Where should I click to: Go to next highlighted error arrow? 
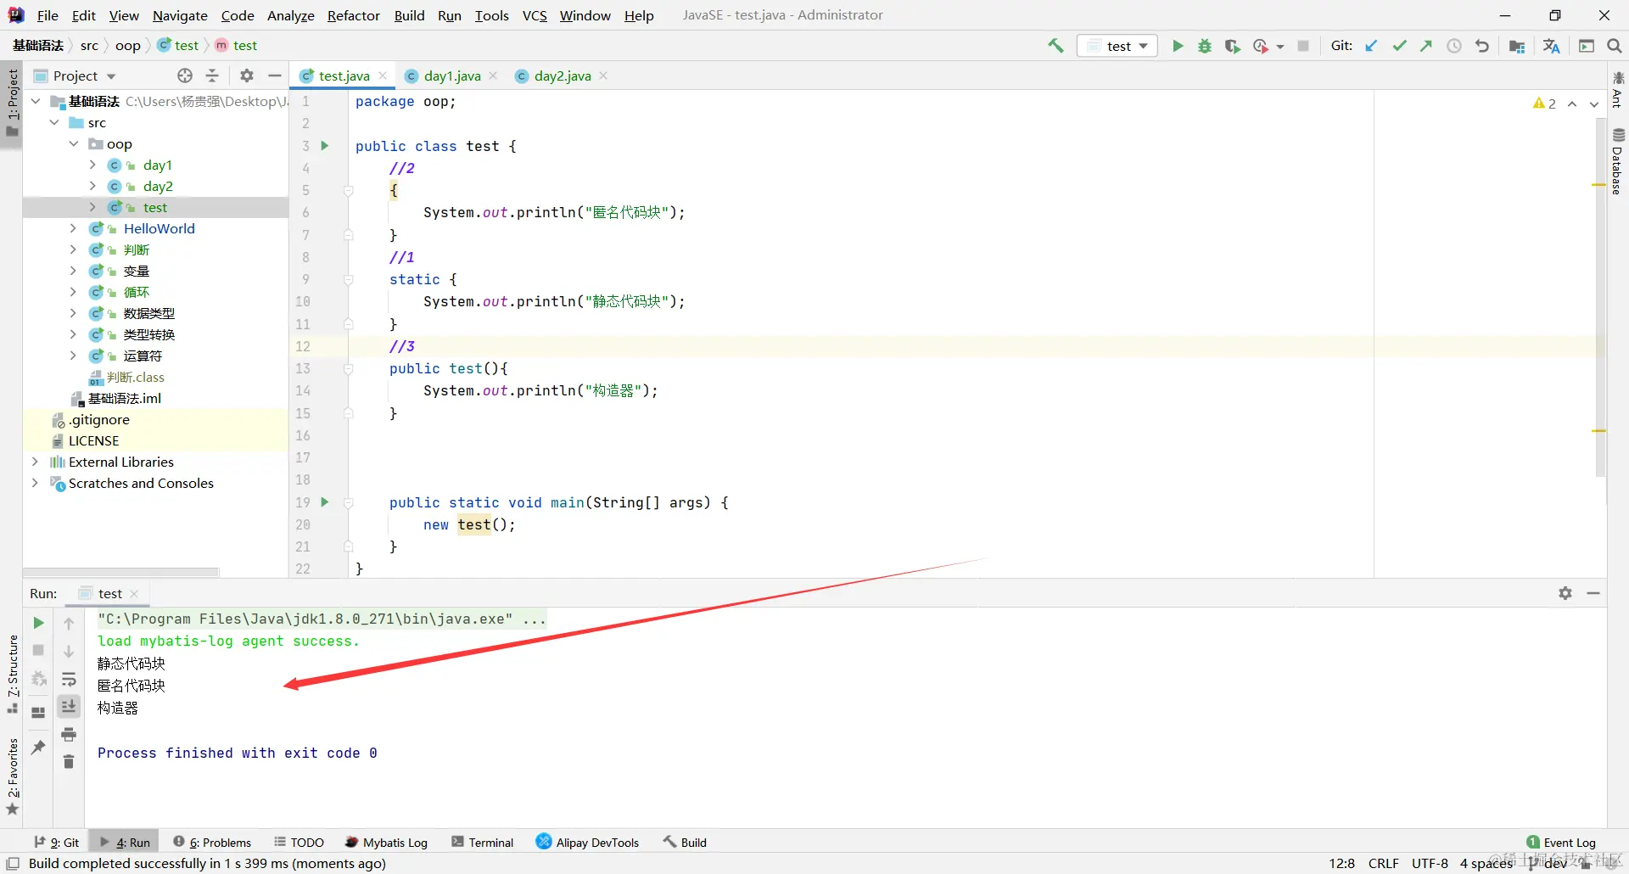1594,104
